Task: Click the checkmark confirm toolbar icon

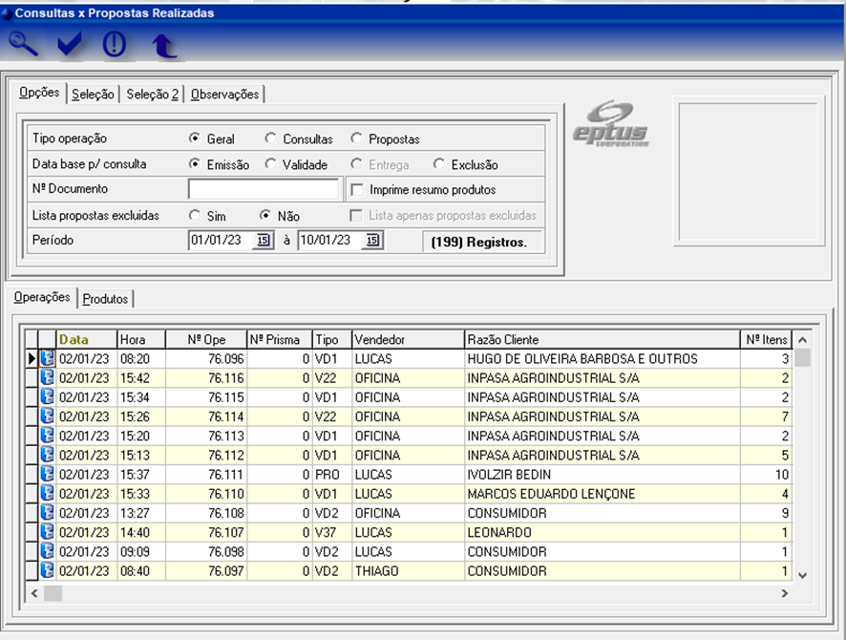Action: (70, 44)
